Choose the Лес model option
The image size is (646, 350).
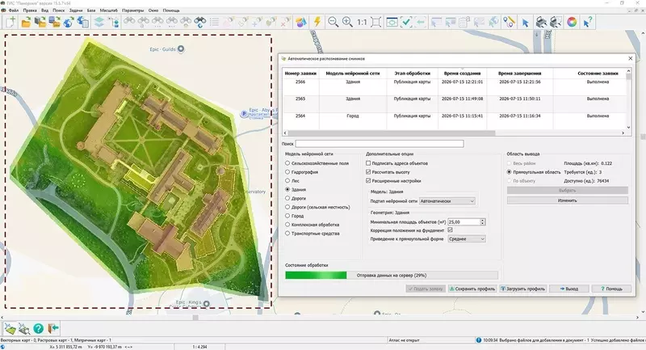pos(287,180)
